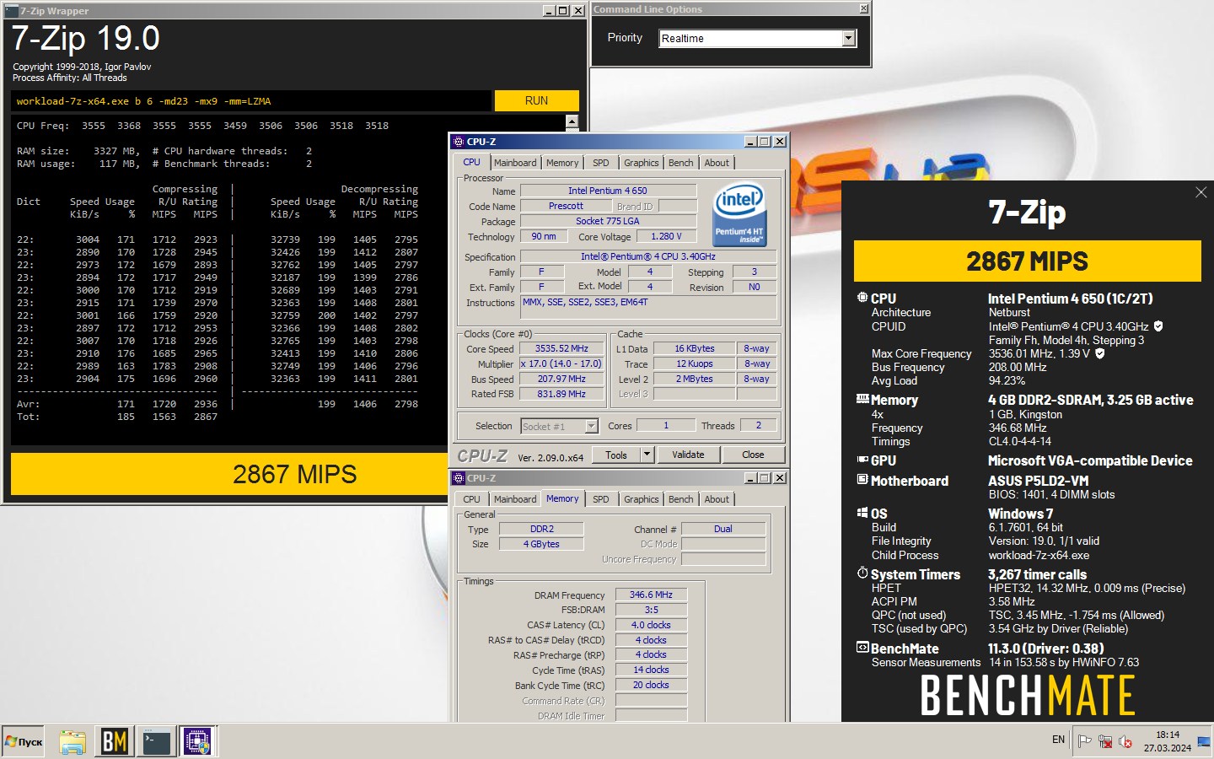Click the network tray icon
The width and height of the screenshot is (1214, 759).
pos(1105,741)
